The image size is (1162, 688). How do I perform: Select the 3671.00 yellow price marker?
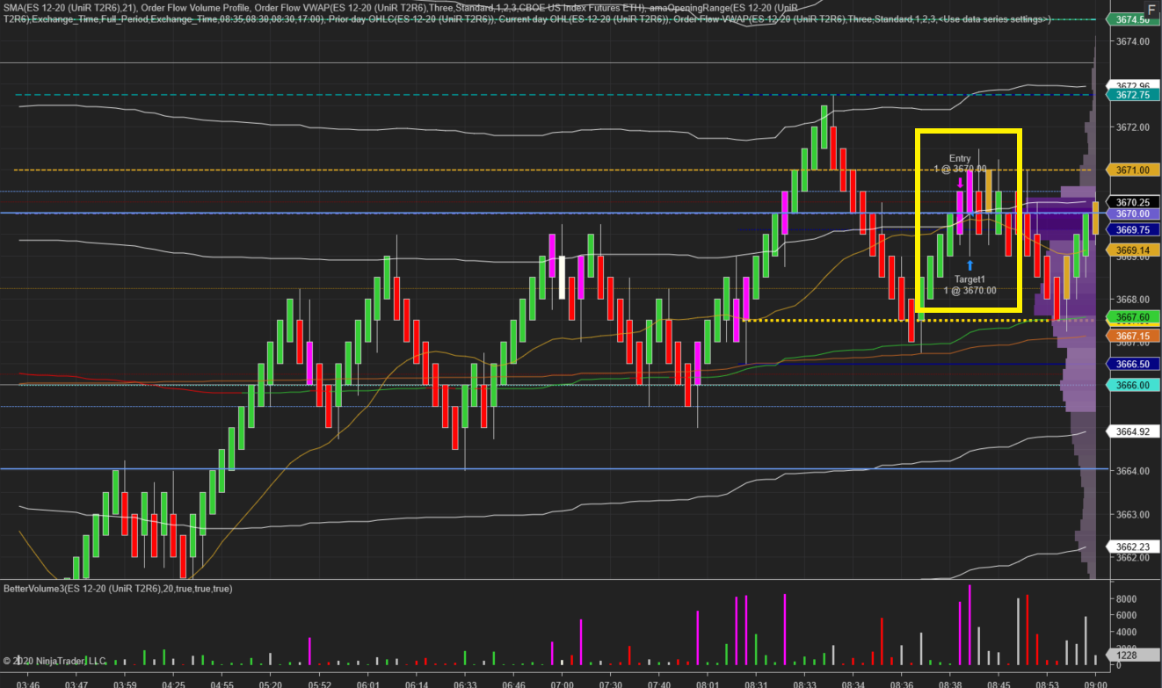coord(1132,170)
